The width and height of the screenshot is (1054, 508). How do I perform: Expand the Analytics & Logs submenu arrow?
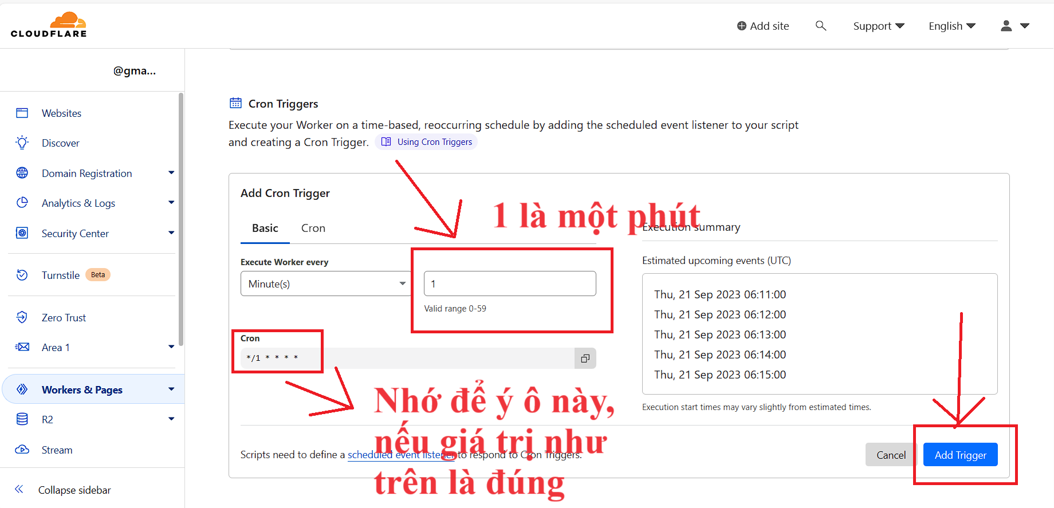(x=171, y=202)
